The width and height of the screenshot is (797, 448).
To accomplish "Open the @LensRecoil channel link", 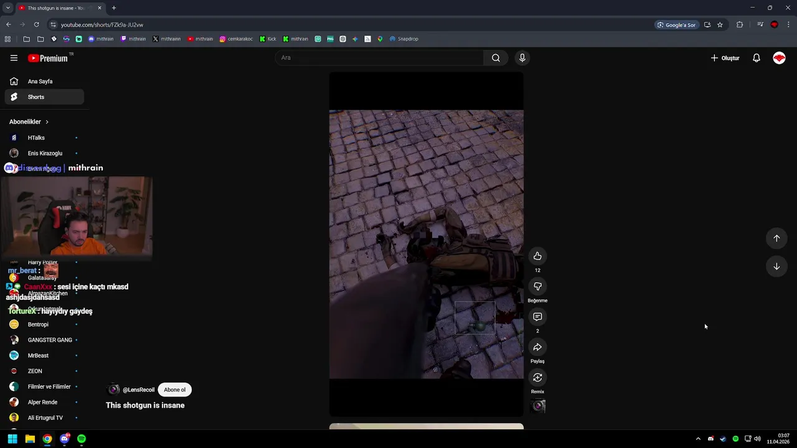I will [138, 390].
